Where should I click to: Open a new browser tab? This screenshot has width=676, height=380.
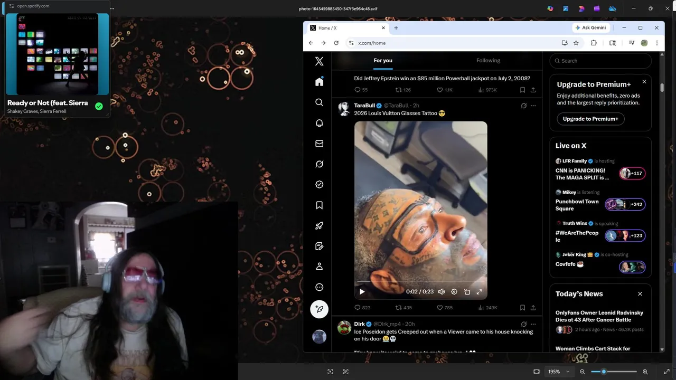396,28
